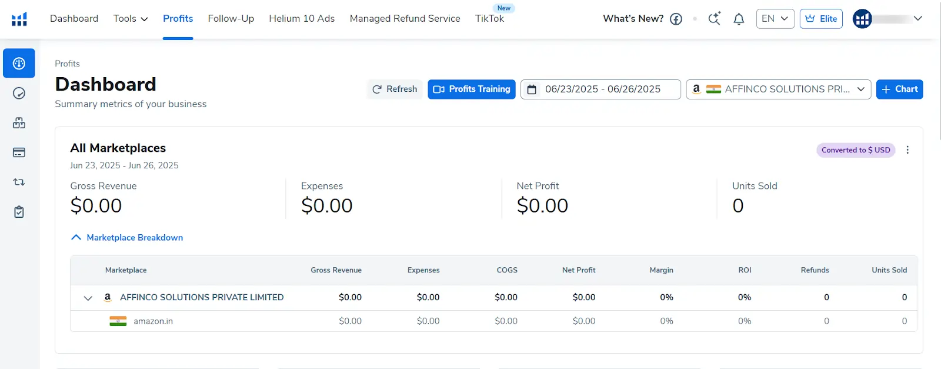
Task: Open the notifications bell
Action: (x=739, y=19)
